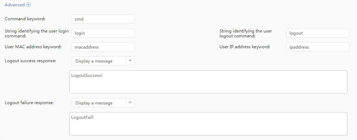Click the Advanced link text

click(x=15, y=5)
